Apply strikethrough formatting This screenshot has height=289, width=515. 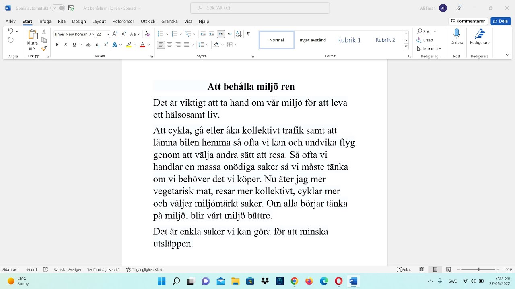[88, 45]
